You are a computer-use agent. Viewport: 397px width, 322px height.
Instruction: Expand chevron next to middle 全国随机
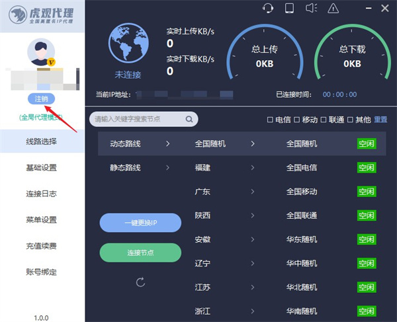(253, 143)
